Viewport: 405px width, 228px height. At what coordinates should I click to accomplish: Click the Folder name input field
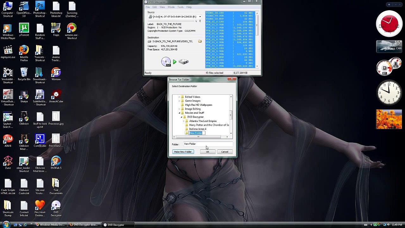click(x=208, y=144)
